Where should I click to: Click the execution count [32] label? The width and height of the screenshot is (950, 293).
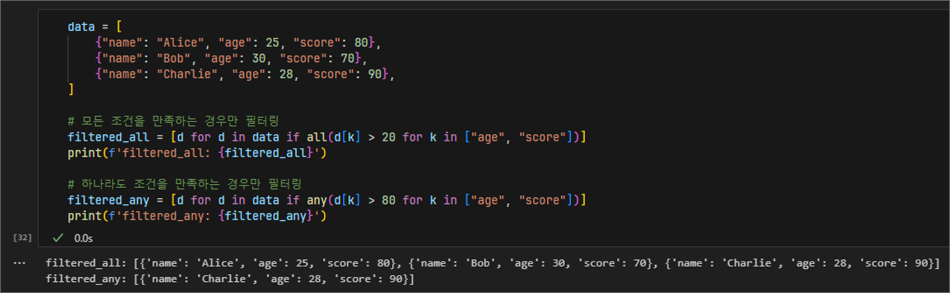pyautogui.click(x=22, y=238)
